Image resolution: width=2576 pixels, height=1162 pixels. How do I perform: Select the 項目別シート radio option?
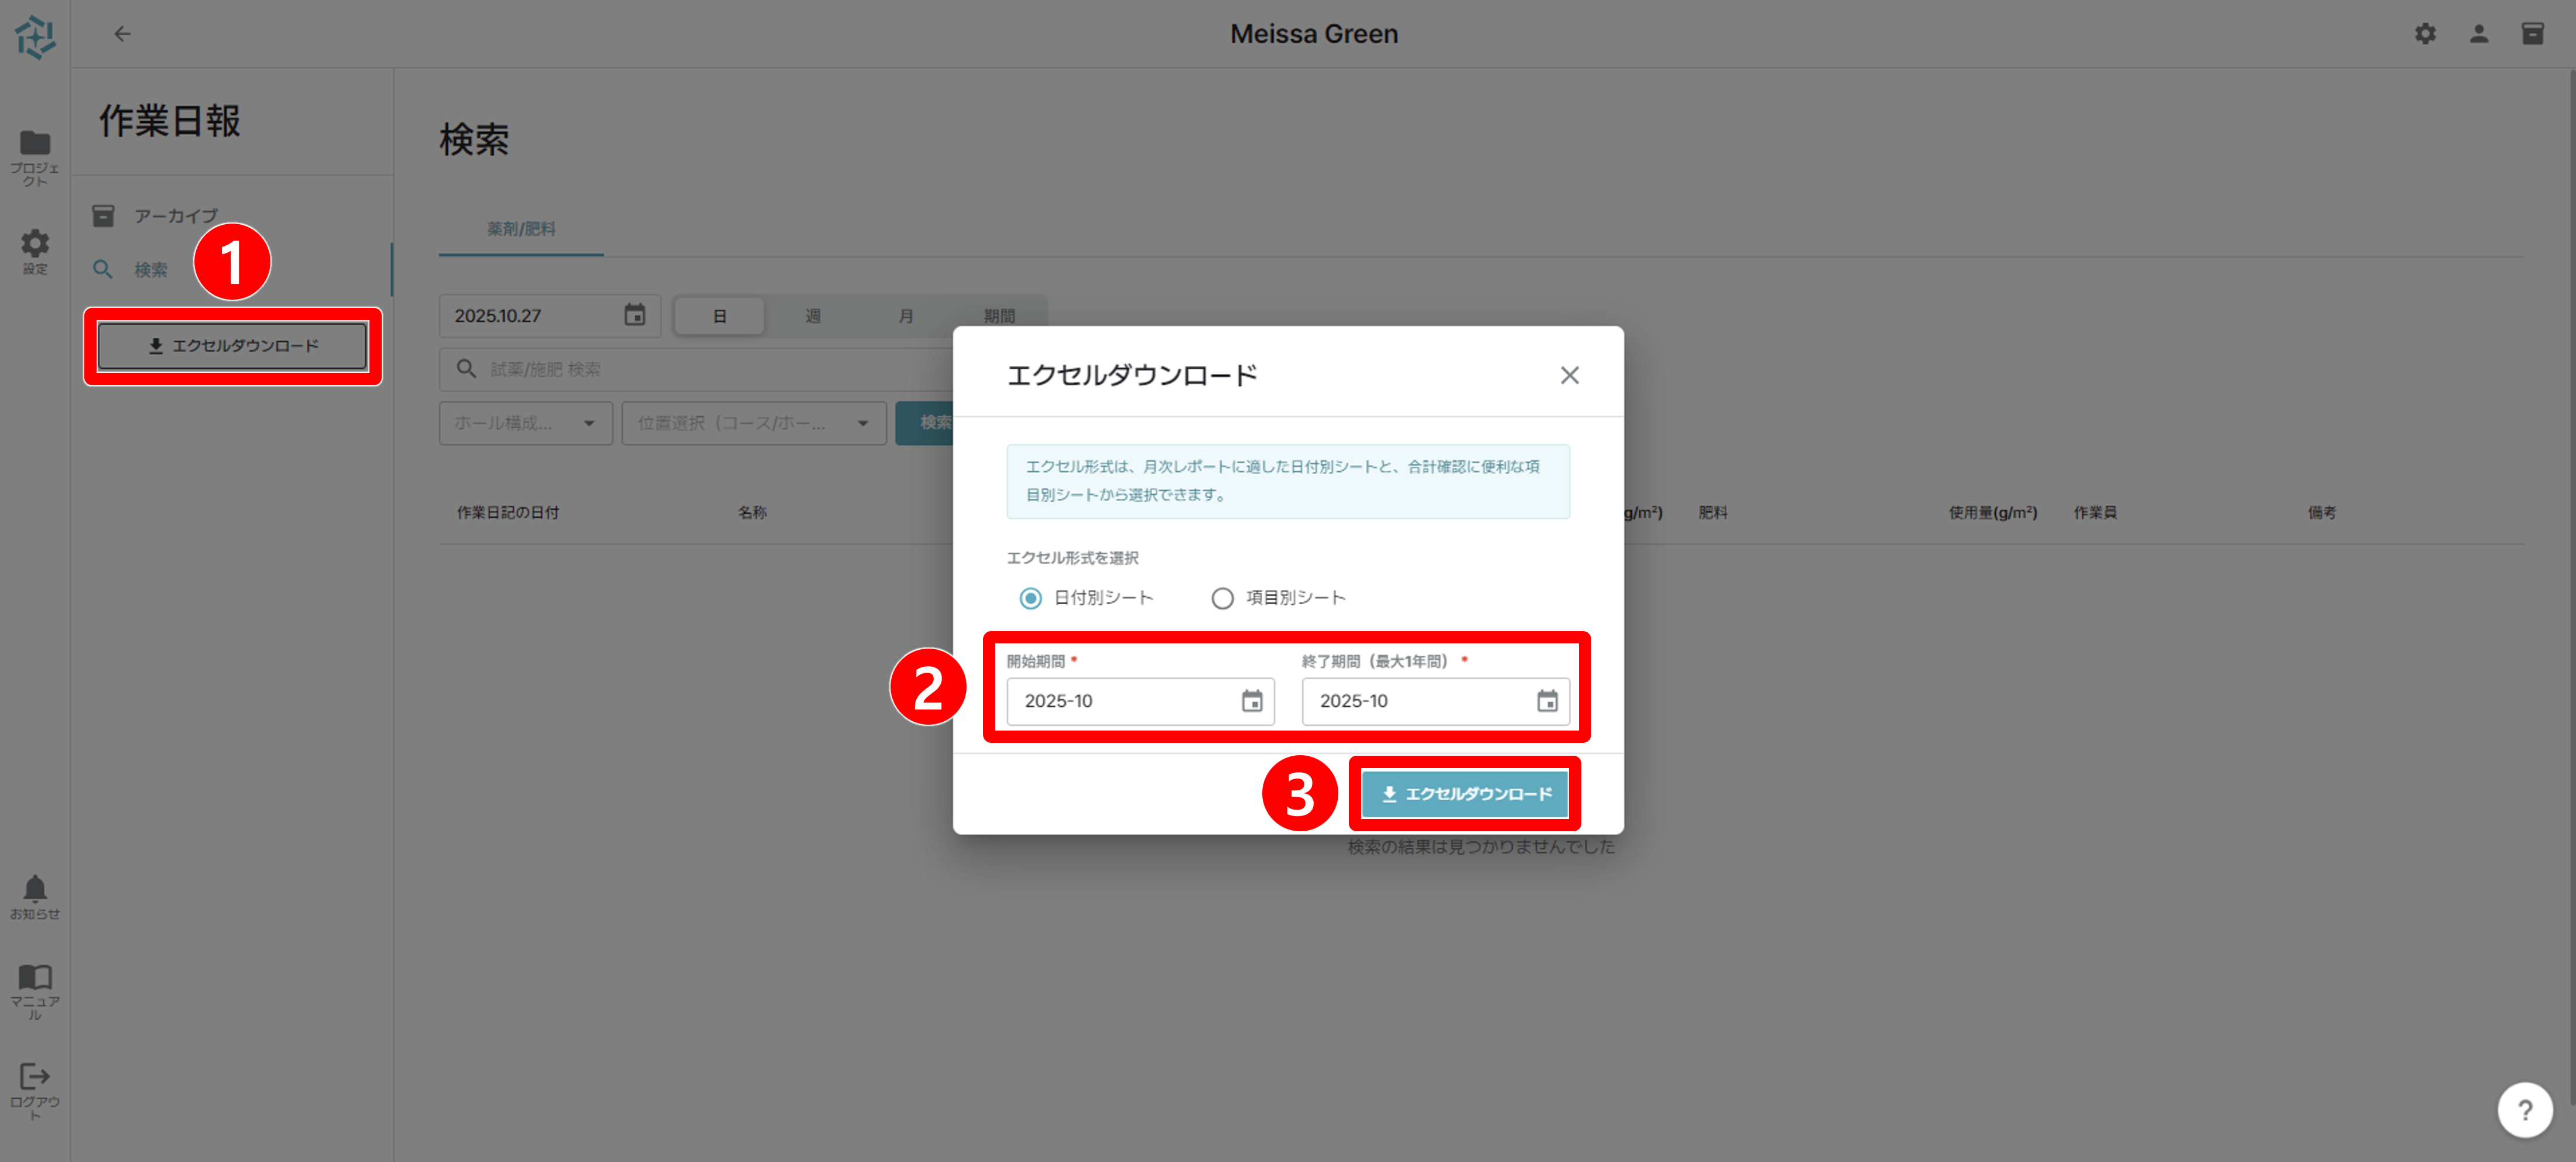point(1222,598)
